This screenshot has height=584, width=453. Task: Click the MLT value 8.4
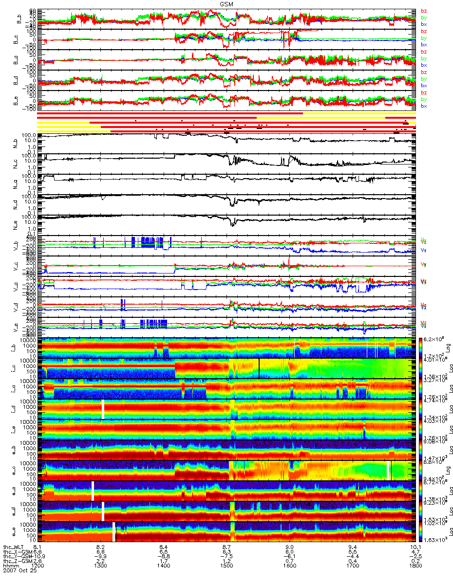coord(164,547)
